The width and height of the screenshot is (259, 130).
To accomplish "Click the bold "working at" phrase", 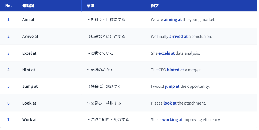I will [x=172, y=120].
